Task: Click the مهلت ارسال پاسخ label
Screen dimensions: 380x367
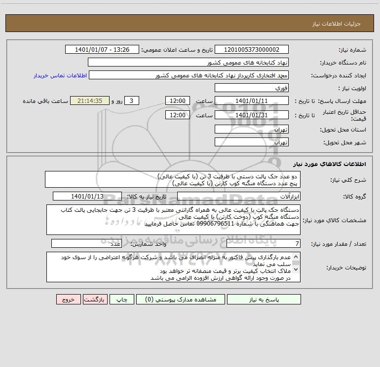Action: tap(342, 101)
